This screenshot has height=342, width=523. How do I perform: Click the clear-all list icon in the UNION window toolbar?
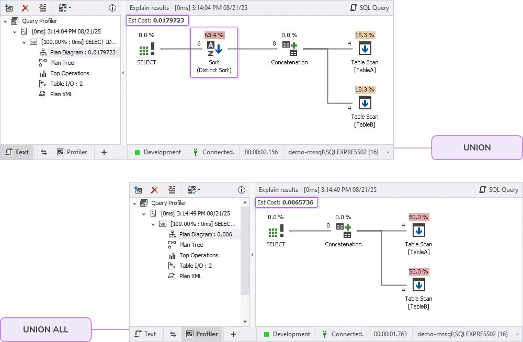pyautogui.click(x=43, y=8)
